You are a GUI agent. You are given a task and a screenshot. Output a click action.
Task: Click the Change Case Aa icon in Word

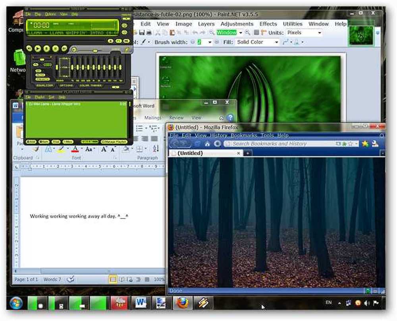[89, 149]
